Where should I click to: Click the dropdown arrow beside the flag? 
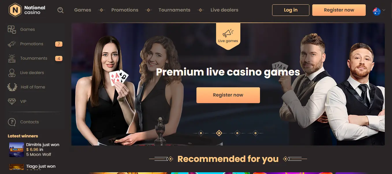(x=384, y=10)
